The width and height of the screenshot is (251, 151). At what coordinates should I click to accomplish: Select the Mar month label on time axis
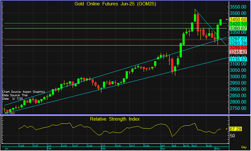pos(104,149)
